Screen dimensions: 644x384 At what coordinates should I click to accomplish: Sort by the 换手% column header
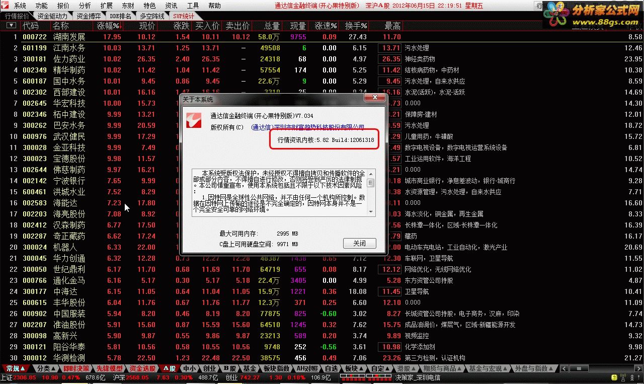[x=356, y=26]
